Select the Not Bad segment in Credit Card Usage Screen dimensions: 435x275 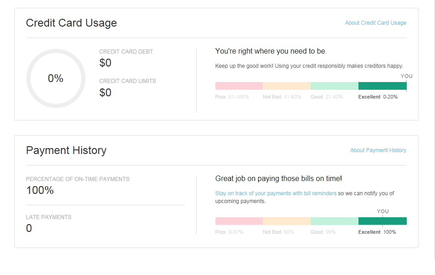(286, 86)
